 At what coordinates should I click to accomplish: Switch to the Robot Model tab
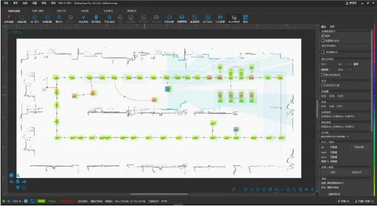coord(38,11)
